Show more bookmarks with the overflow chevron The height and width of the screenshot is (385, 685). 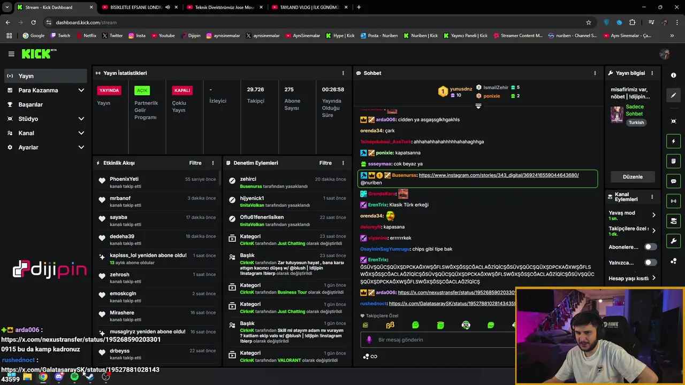click(672, 35)
